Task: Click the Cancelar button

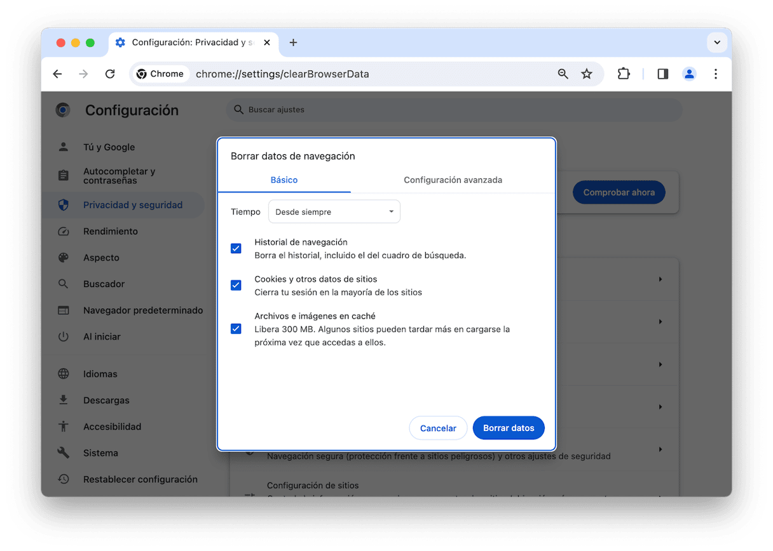Action: click(438, 428)
